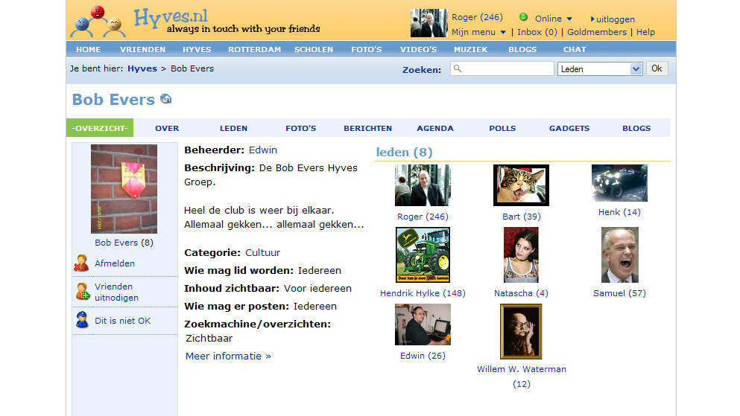740x416 pixels.
Task: Click the Vrienden uitnodigen icon
Action: pyautogui.click(x=81, y=292)
